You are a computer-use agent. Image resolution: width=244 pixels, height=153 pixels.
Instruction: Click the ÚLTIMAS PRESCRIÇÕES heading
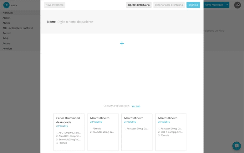(116, 106)
